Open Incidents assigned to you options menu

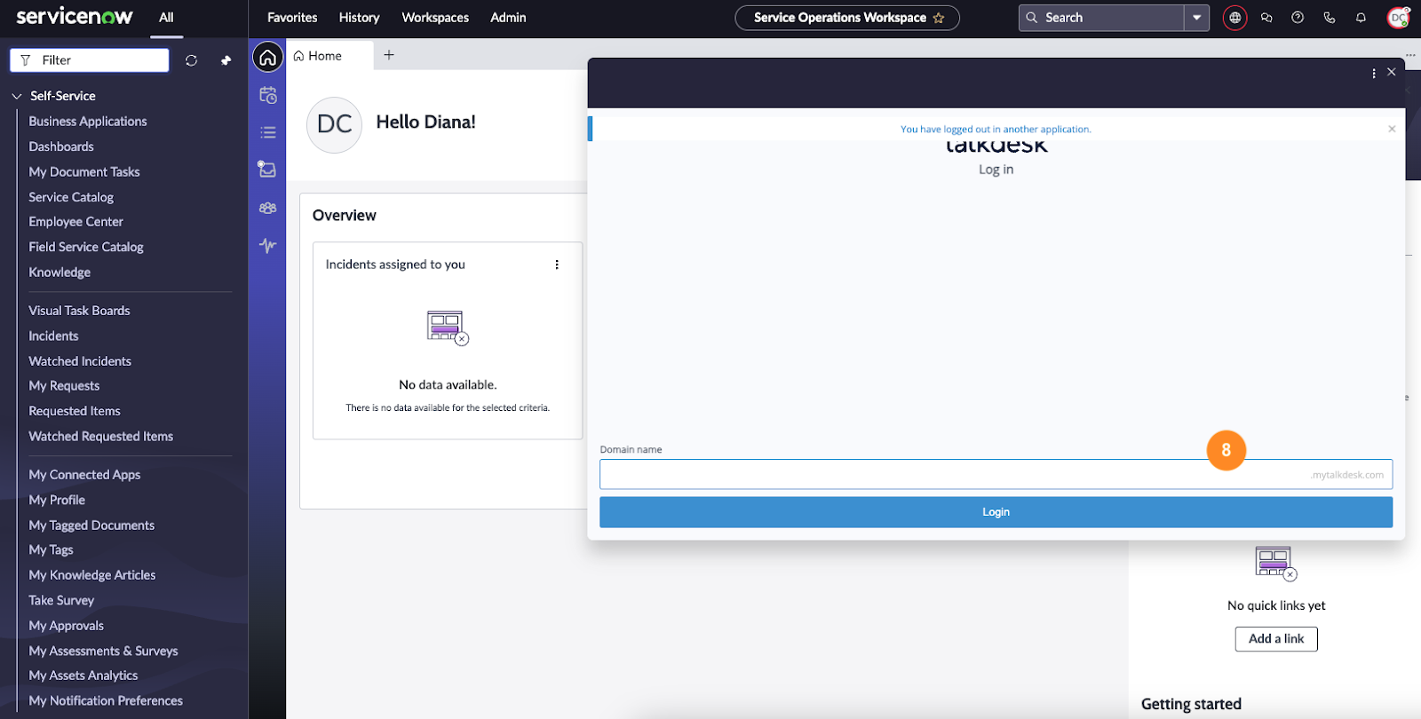click(x=557, y=265)
